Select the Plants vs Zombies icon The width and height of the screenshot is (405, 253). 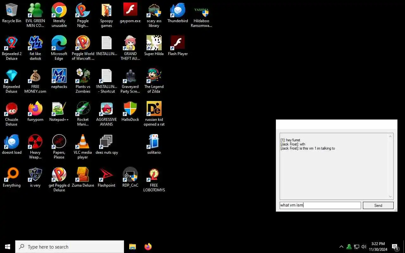(x=83, y=81)
